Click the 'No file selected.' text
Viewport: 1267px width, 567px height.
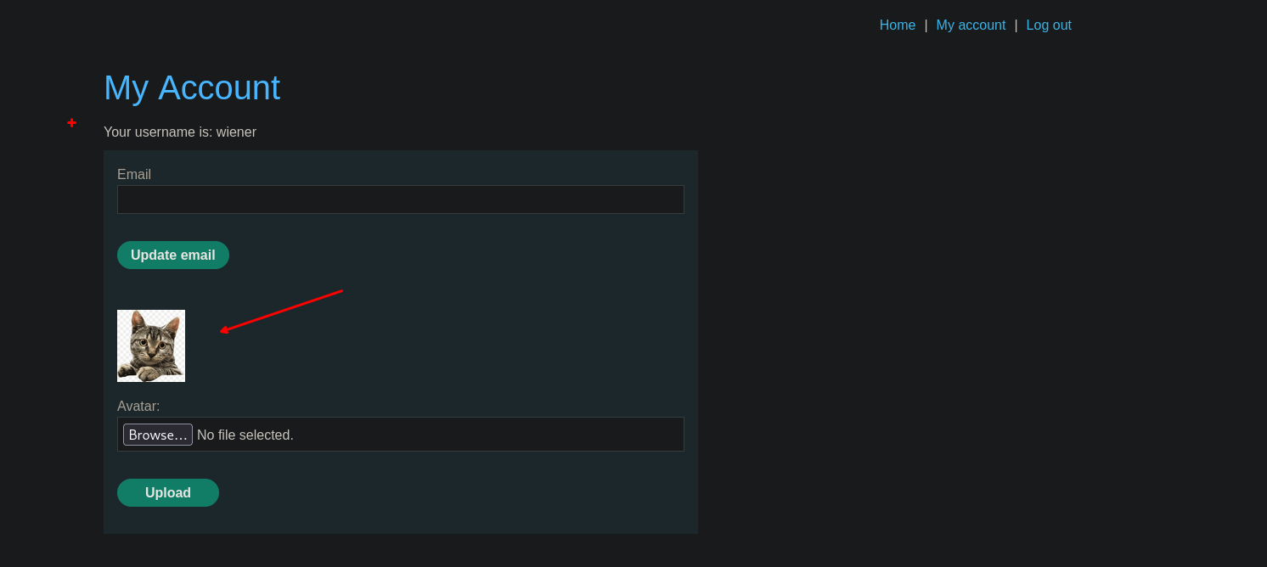[245, 435]
